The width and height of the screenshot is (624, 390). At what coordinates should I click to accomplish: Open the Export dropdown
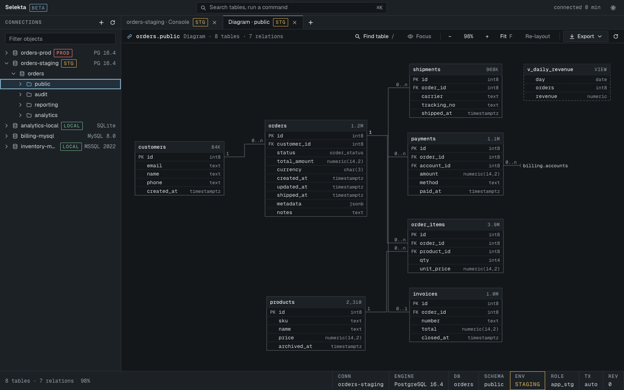point(585,36)
